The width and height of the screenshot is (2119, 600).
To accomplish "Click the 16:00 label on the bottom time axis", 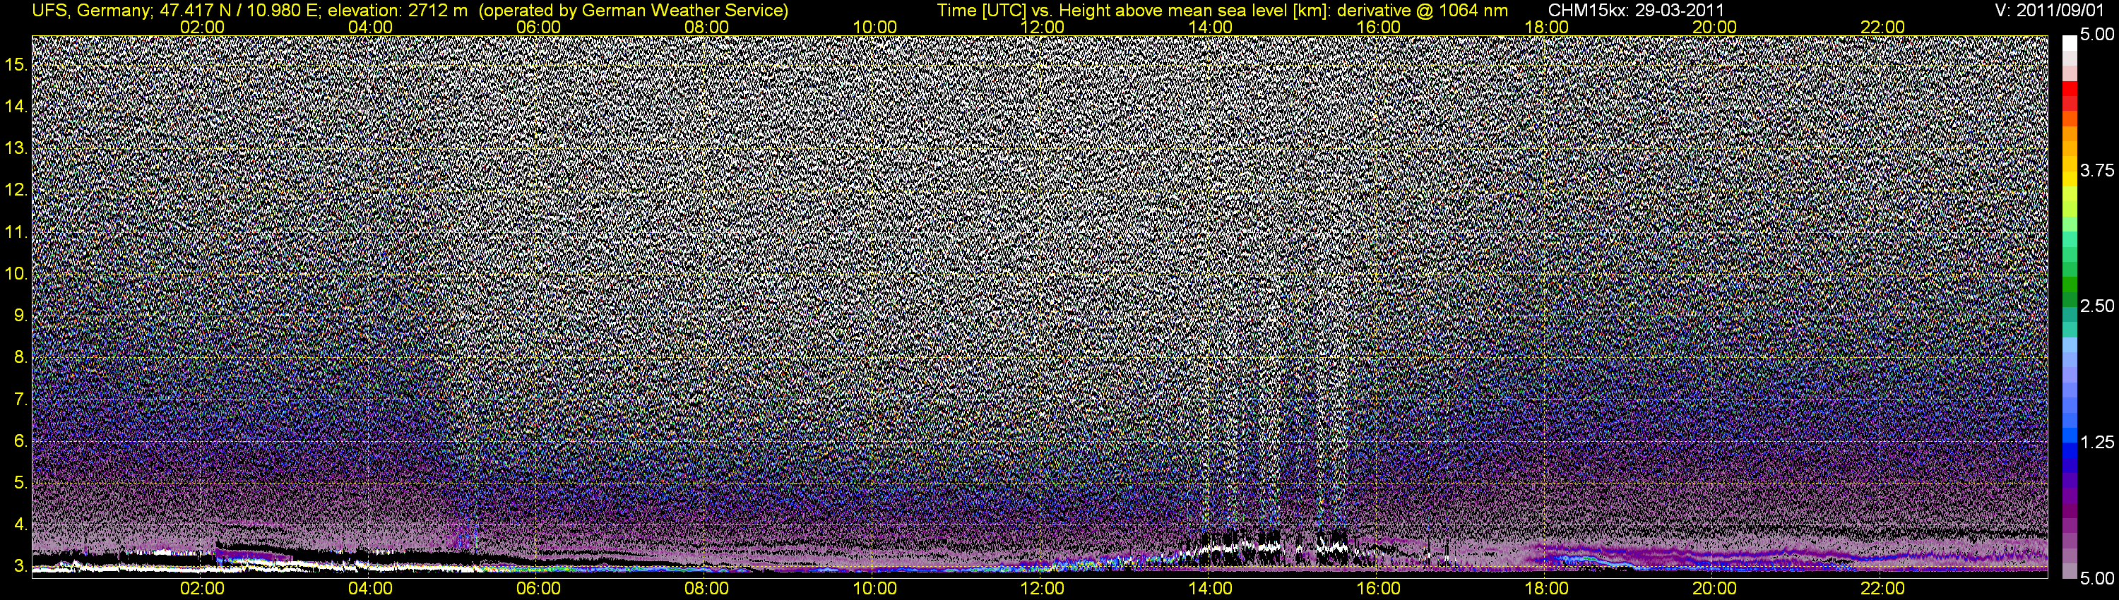I will 1379,589.
